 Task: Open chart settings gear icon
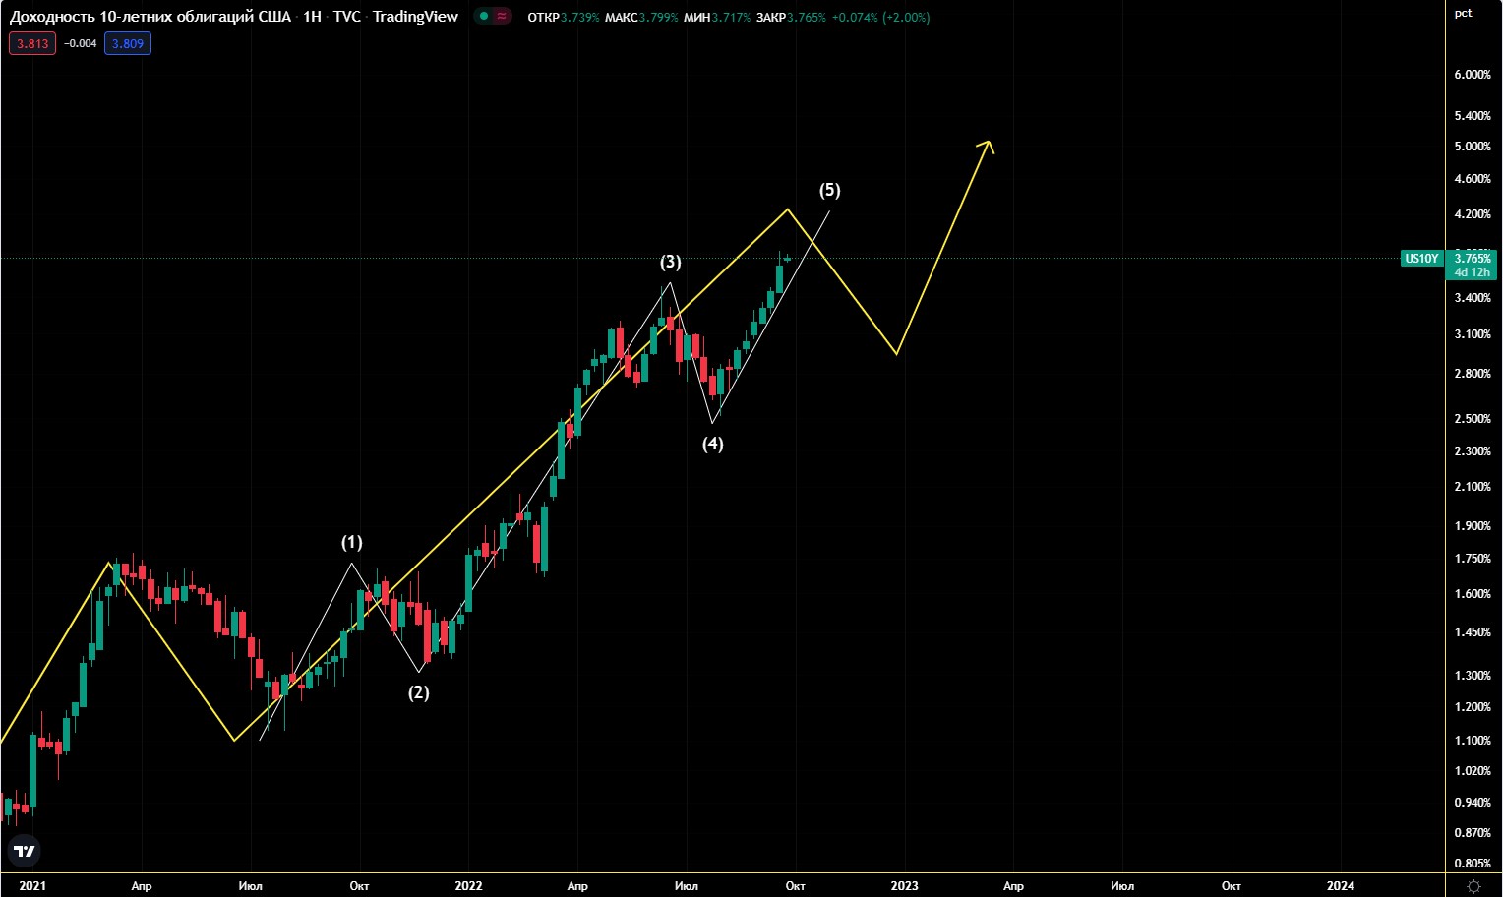pyautogui.click(x=1473, y=886)
